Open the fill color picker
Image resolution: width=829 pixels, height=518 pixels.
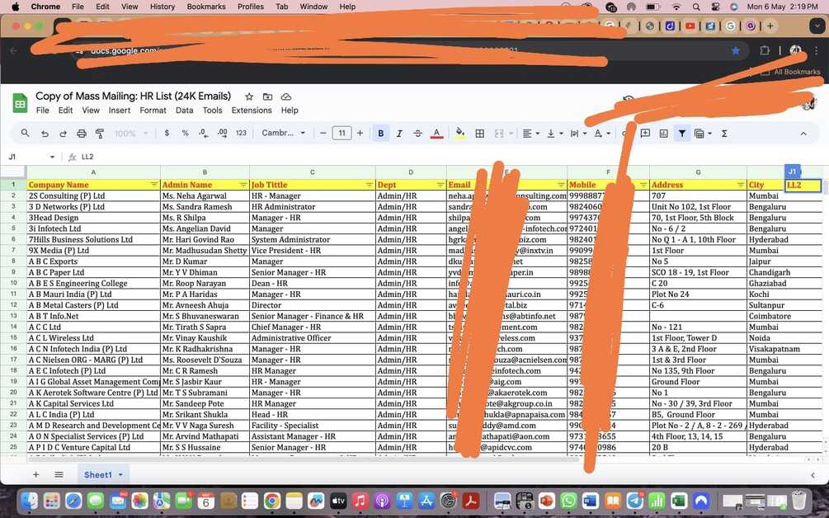(460, 134)
